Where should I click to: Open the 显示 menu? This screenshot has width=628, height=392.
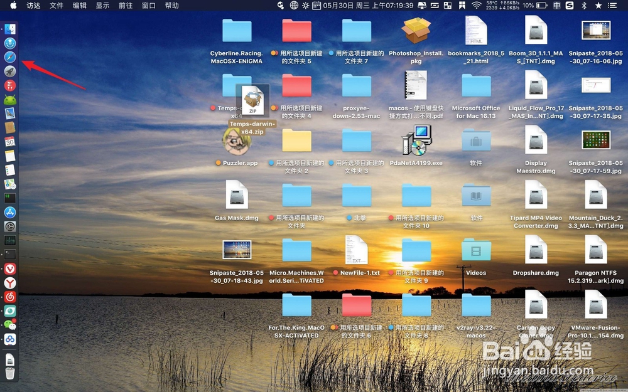coord(102,5)
